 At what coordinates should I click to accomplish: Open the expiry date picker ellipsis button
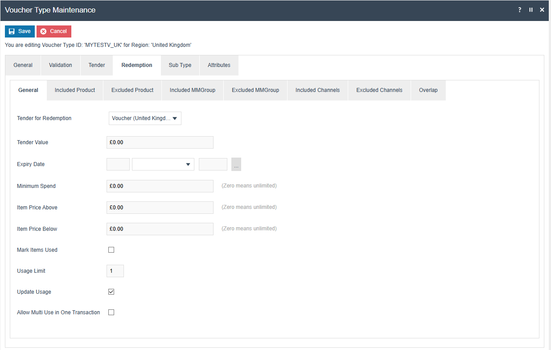point(236,164)
